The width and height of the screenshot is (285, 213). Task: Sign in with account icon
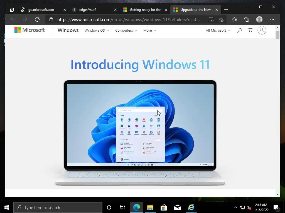[x=262, y=30]
